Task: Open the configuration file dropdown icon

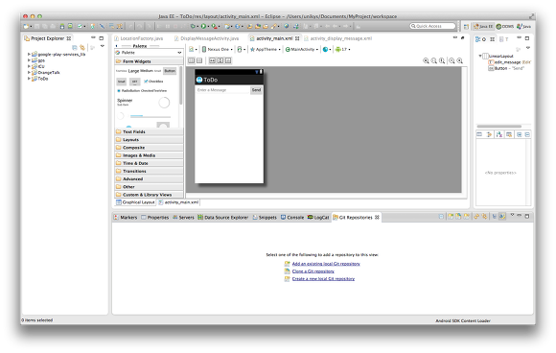Action: pyautogui.click(x=193, y=49)
